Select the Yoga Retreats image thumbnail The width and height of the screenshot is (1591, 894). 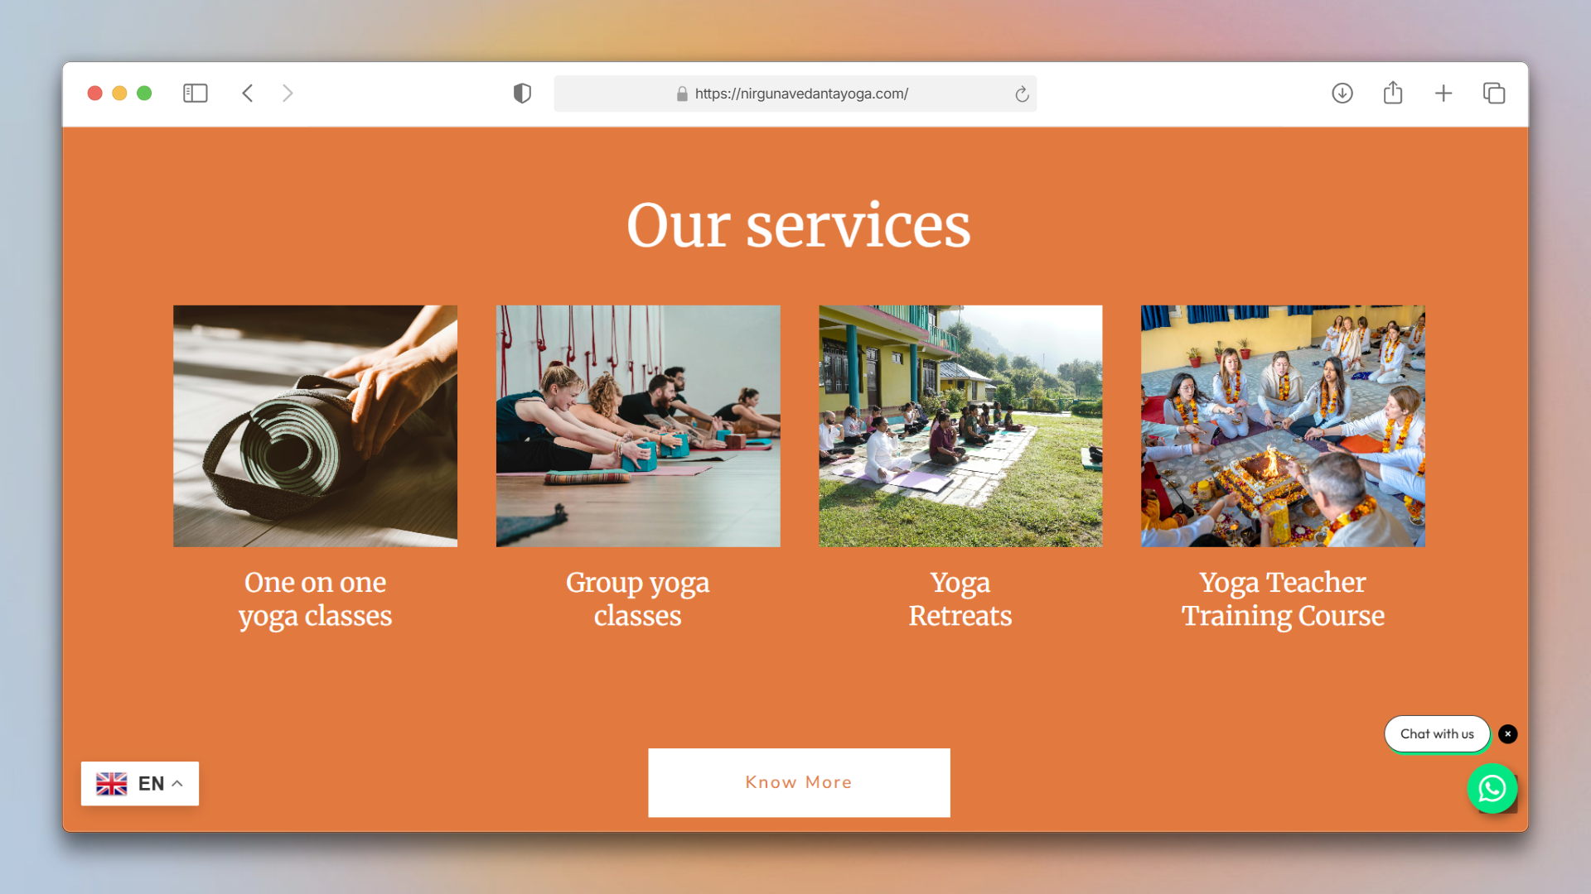point(960,425)
